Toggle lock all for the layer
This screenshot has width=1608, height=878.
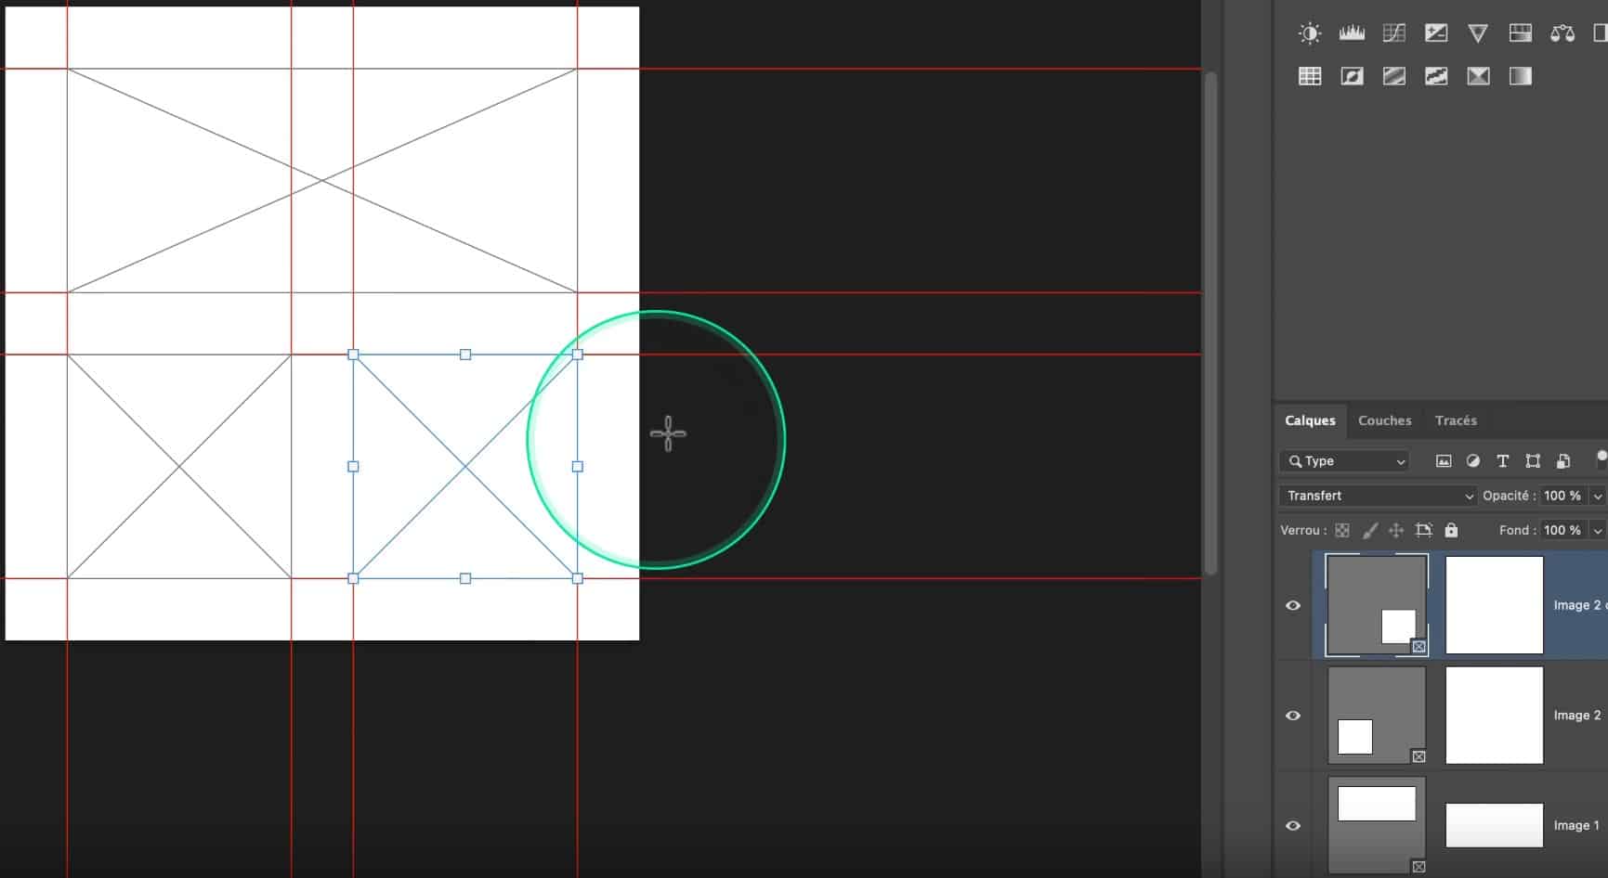[x=1451, y=530]
